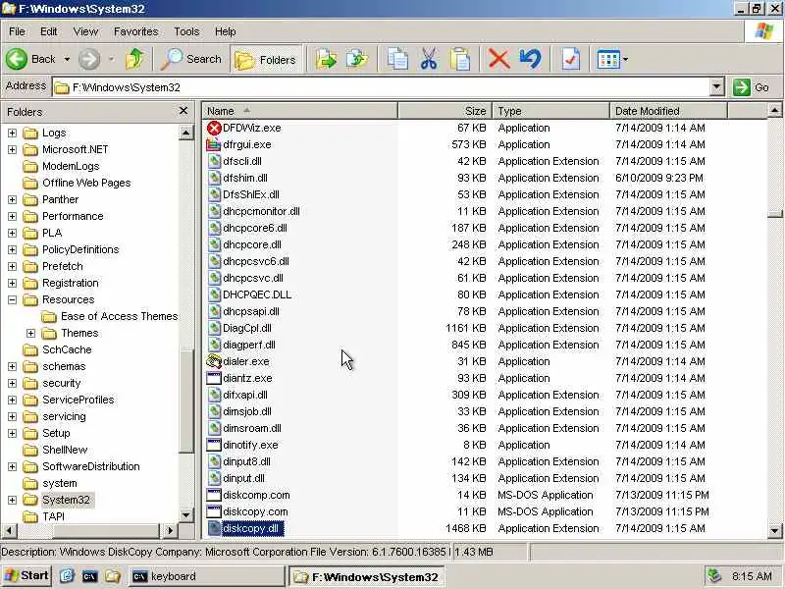Screen dimensions: 785x589
Task: Open the View menu
Action: click(x=85, y=31)
